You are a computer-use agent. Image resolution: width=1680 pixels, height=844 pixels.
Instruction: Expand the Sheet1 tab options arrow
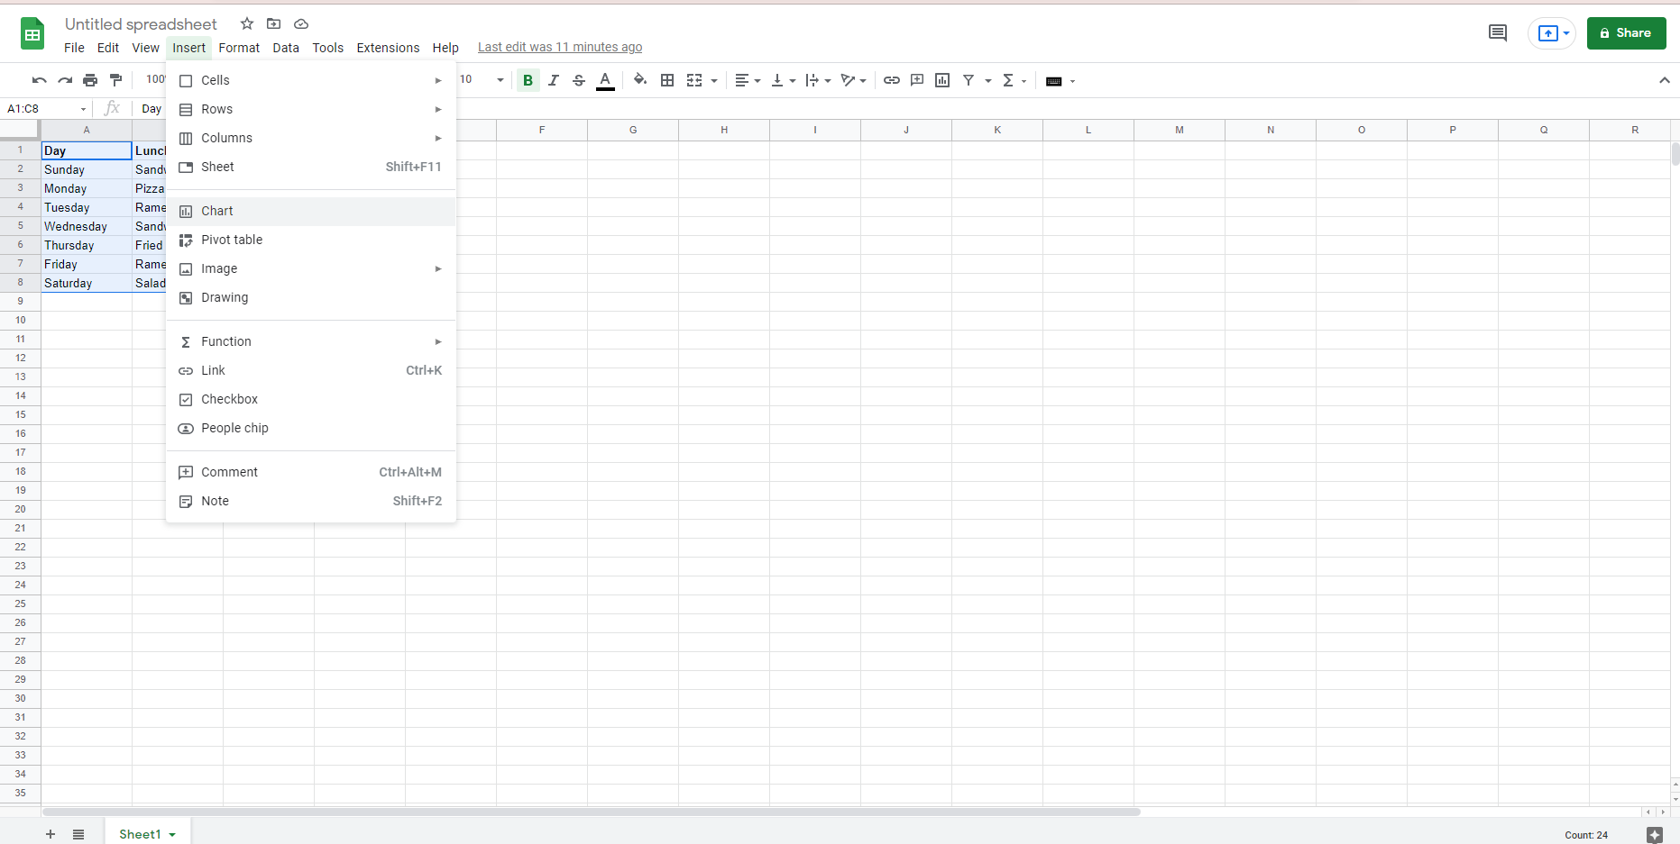tap(172, 835)
